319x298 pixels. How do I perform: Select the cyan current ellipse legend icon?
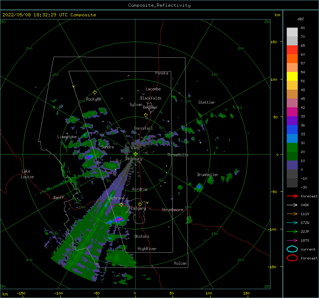[292, 249]
